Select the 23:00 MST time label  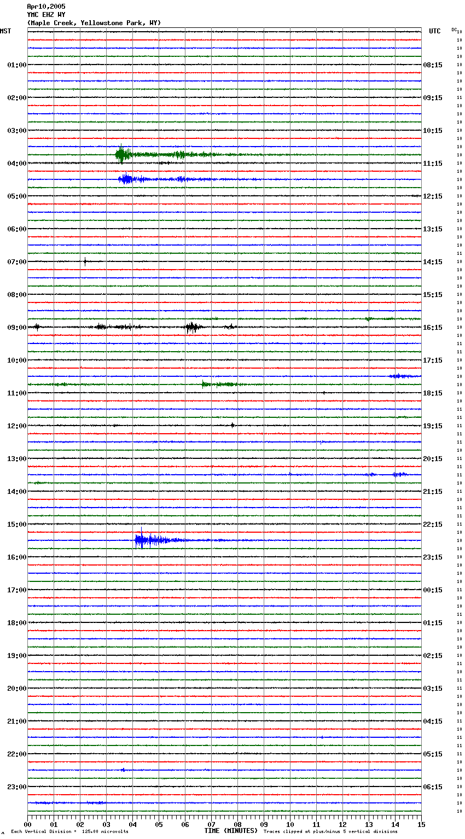click(x=17, y=787)
